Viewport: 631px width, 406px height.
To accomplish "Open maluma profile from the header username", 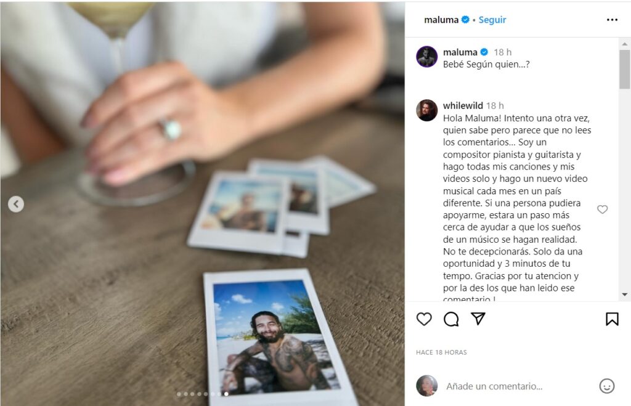I will coord(441,20).
